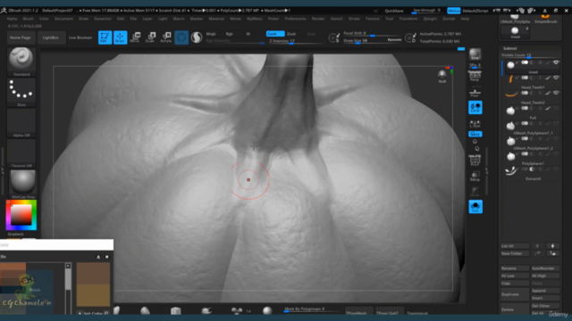572x321 pixels.
Task: Toggle eye visibility of Head_Teeth2 subtool
Action: (556, 93)
